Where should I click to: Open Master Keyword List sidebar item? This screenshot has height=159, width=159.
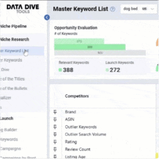22,51
